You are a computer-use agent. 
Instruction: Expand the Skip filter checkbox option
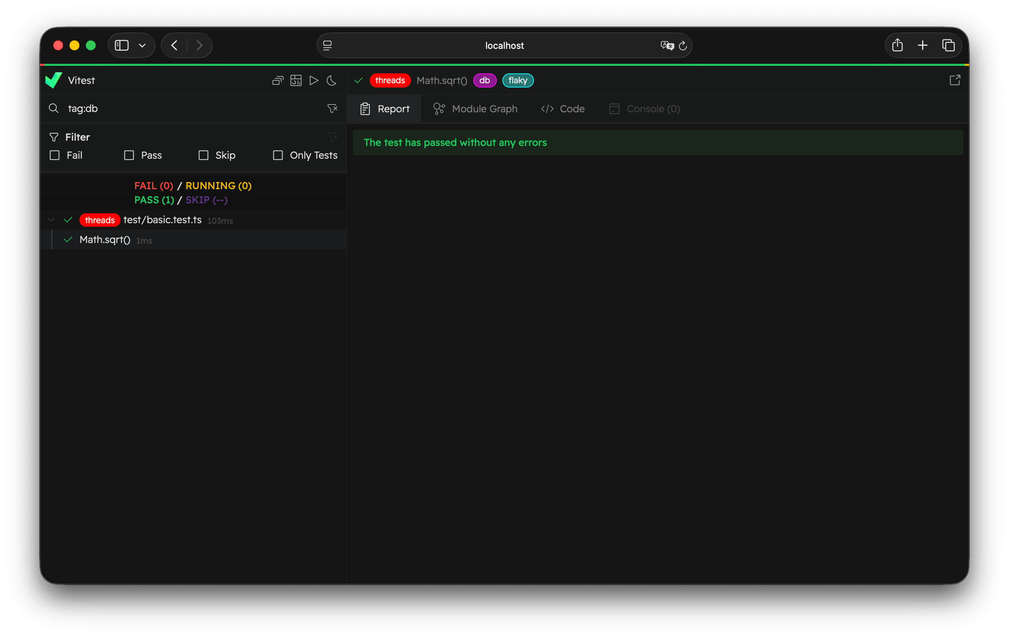point(204,155)
